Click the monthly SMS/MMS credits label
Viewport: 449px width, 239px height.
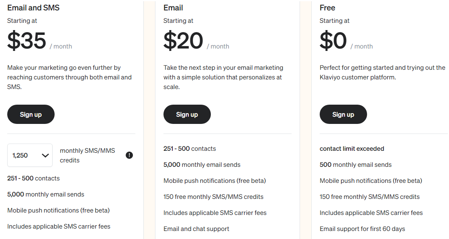pos(87,155)
